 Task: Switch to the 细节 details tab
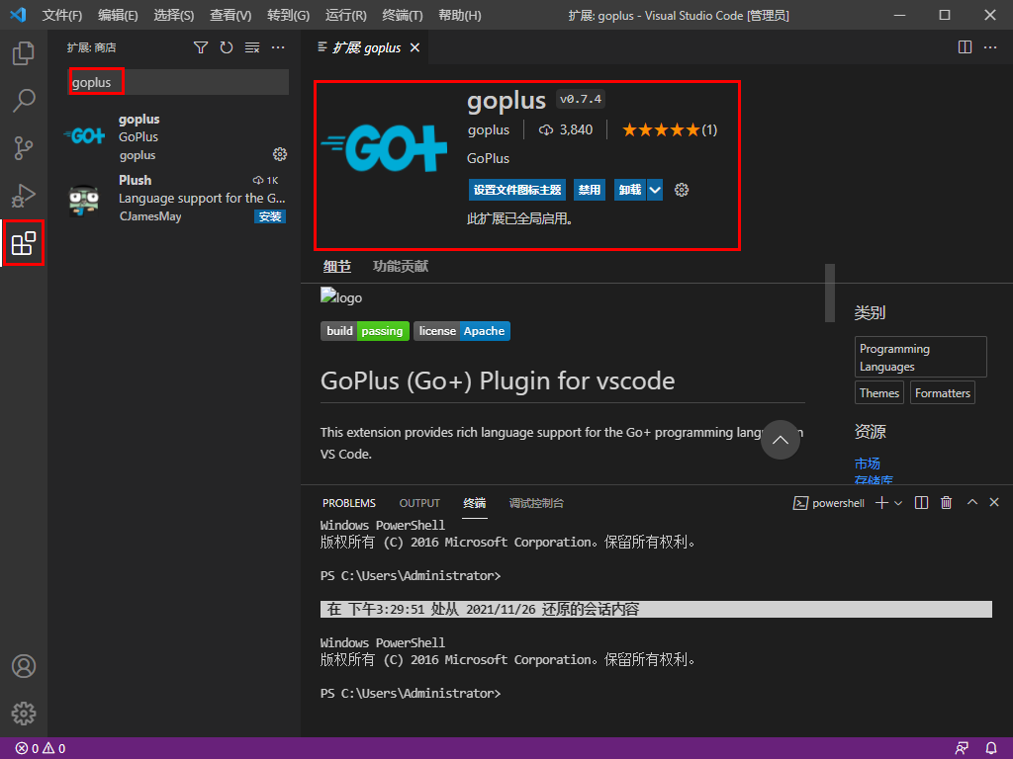[337, 267]
